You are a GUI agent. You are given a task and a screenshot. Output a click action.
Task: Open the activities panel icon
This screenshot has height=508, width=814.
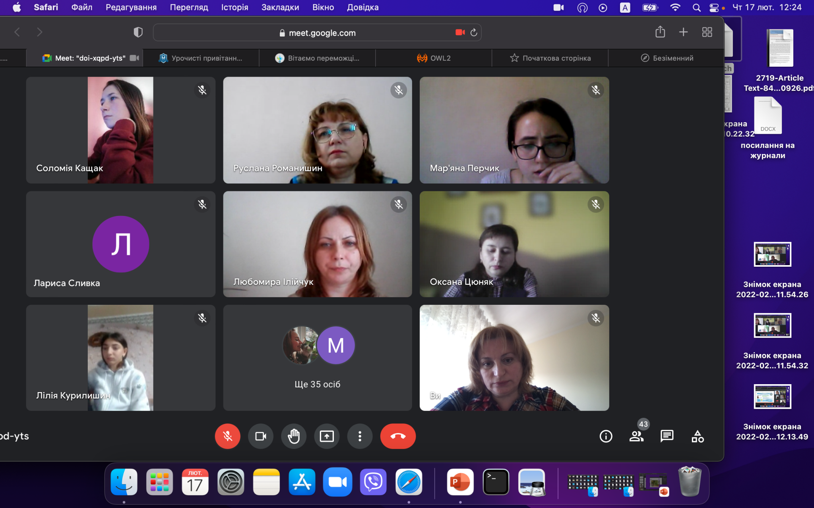tap(698, 436)
